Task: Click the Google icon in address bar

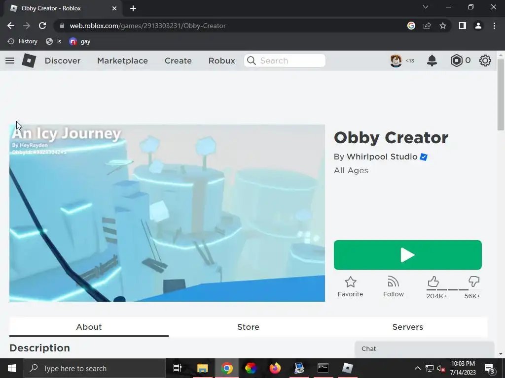Action: (x=411, y=26)
